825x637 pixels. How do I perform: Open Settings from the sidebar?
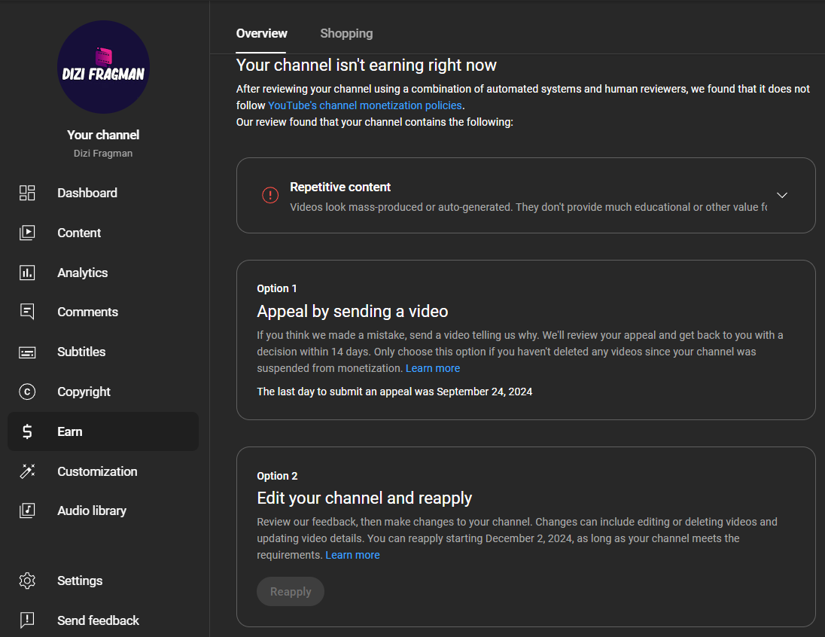click(x=103, y=581)
